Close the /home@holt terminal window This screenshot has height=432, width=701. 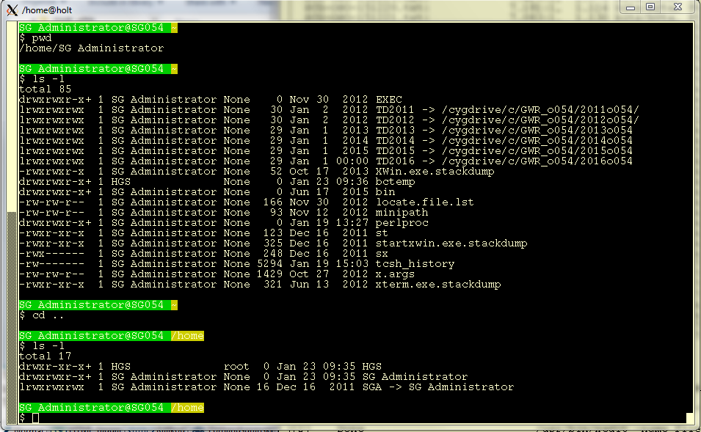coord(678,7)
